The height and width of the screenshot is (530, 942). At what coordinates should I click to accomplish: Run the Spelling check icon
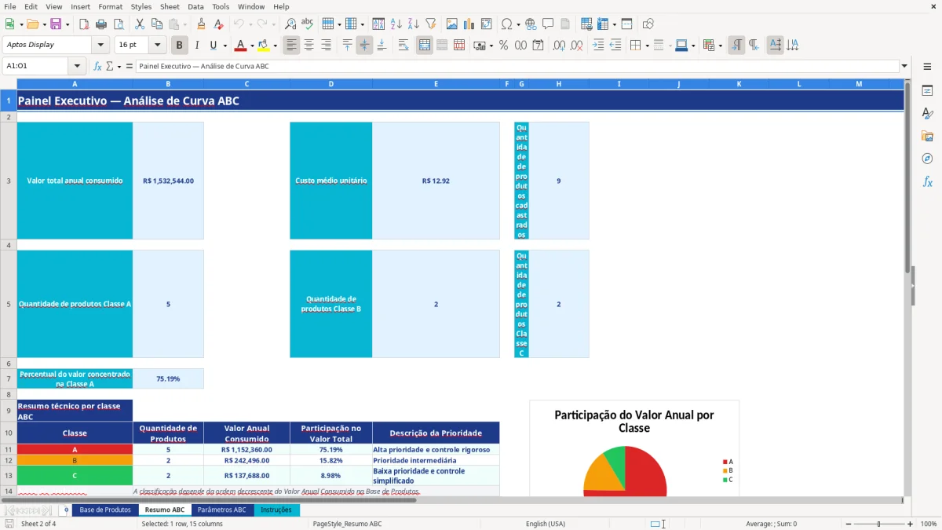[x=308, y=24]
